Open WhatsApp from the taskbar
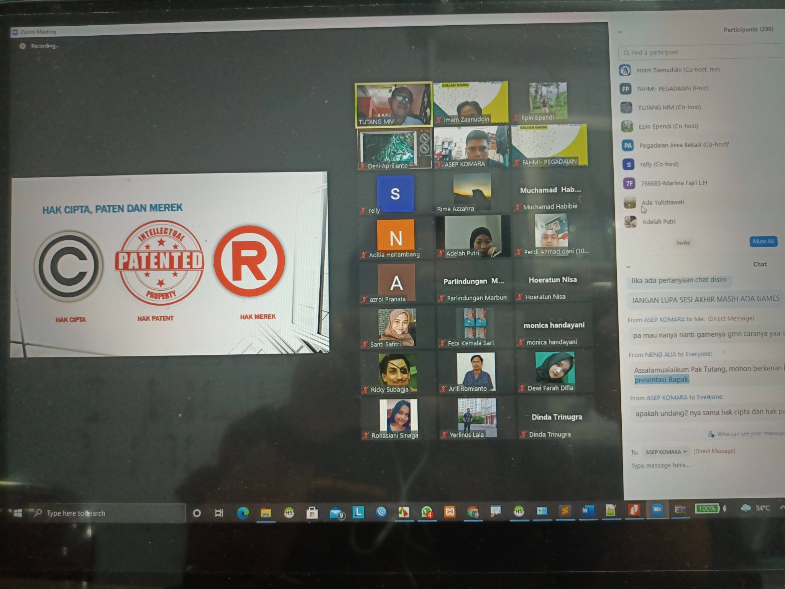Screen dimensions: 785x589 click(x=427, y=512)
